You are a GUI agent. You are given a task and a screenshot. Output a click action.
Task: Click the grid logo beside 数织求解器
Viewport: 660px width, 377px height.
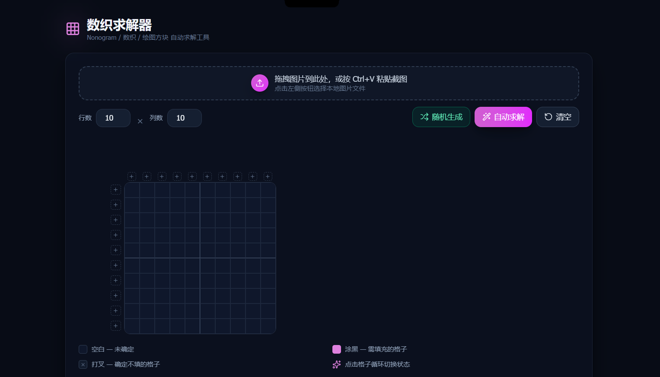[x=73, y=29]
